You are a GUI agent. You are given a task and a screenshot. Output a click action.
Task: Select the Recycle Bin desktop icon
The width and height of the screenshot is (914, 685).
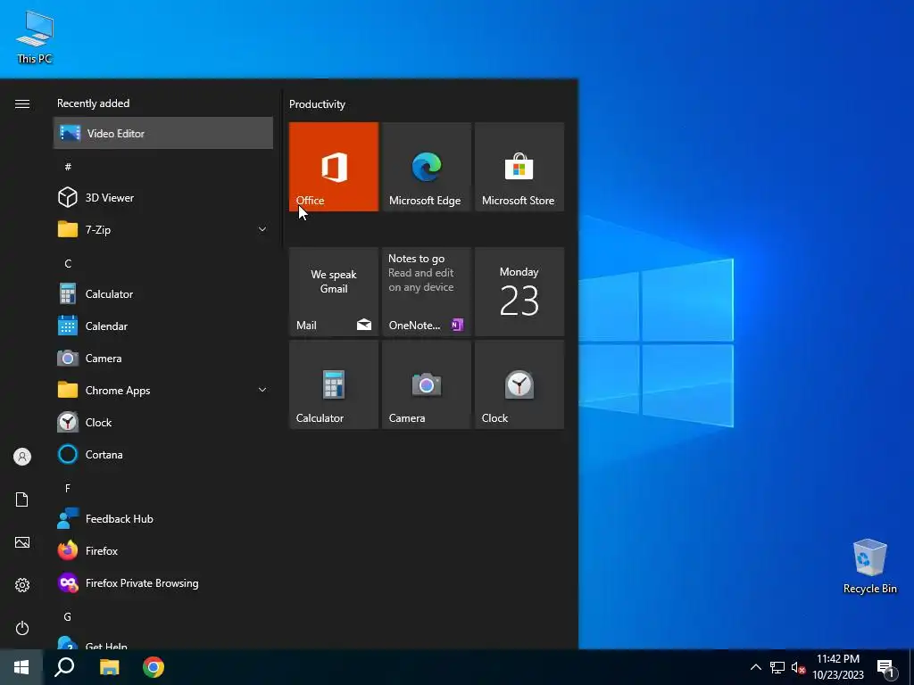click(x=869, y=566)
